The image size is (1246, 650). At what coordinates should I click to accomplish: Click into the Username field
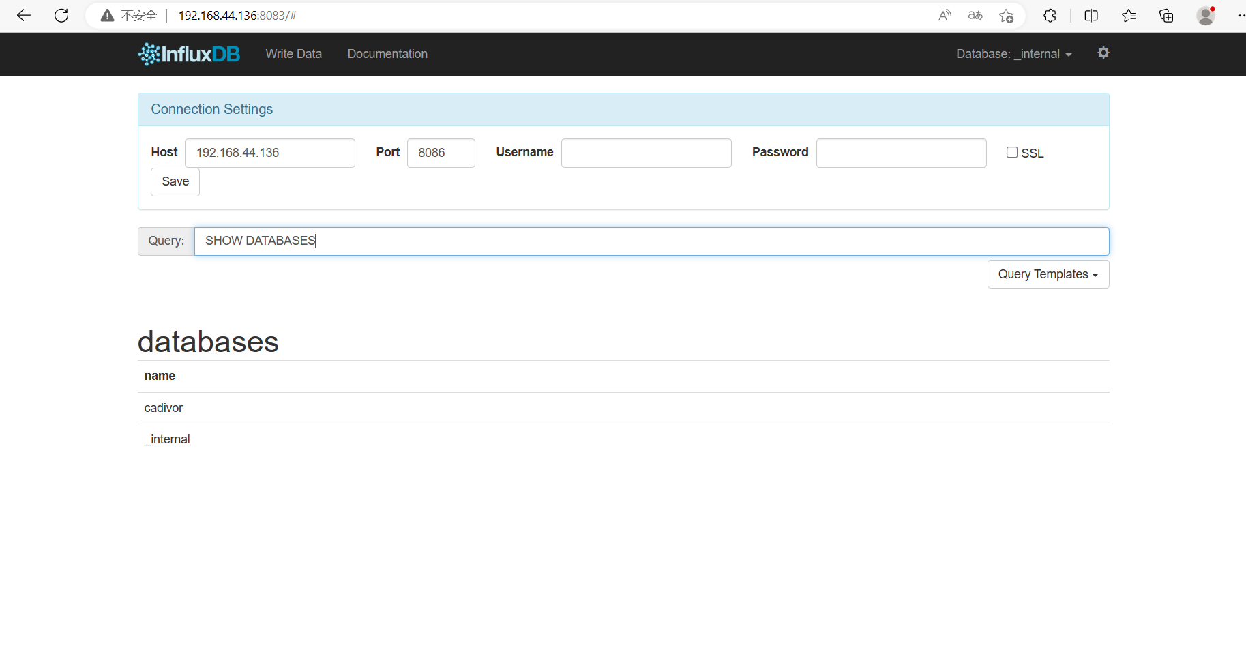[x=647, y=153]
